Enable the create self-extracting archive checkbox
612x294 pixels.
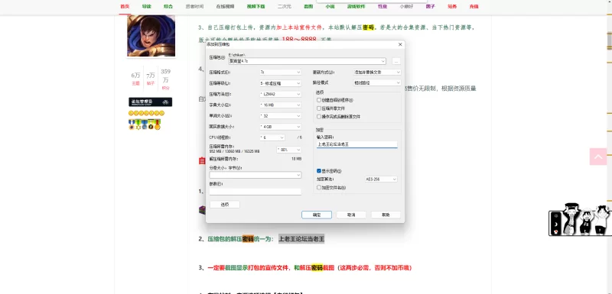pyautogui.click(x=319, y=100)
